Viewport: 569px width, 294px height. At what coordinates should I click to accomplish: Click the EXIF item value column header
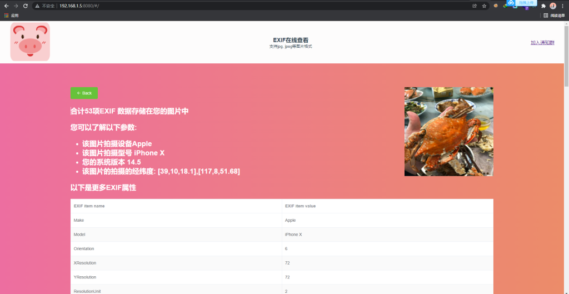387,206
